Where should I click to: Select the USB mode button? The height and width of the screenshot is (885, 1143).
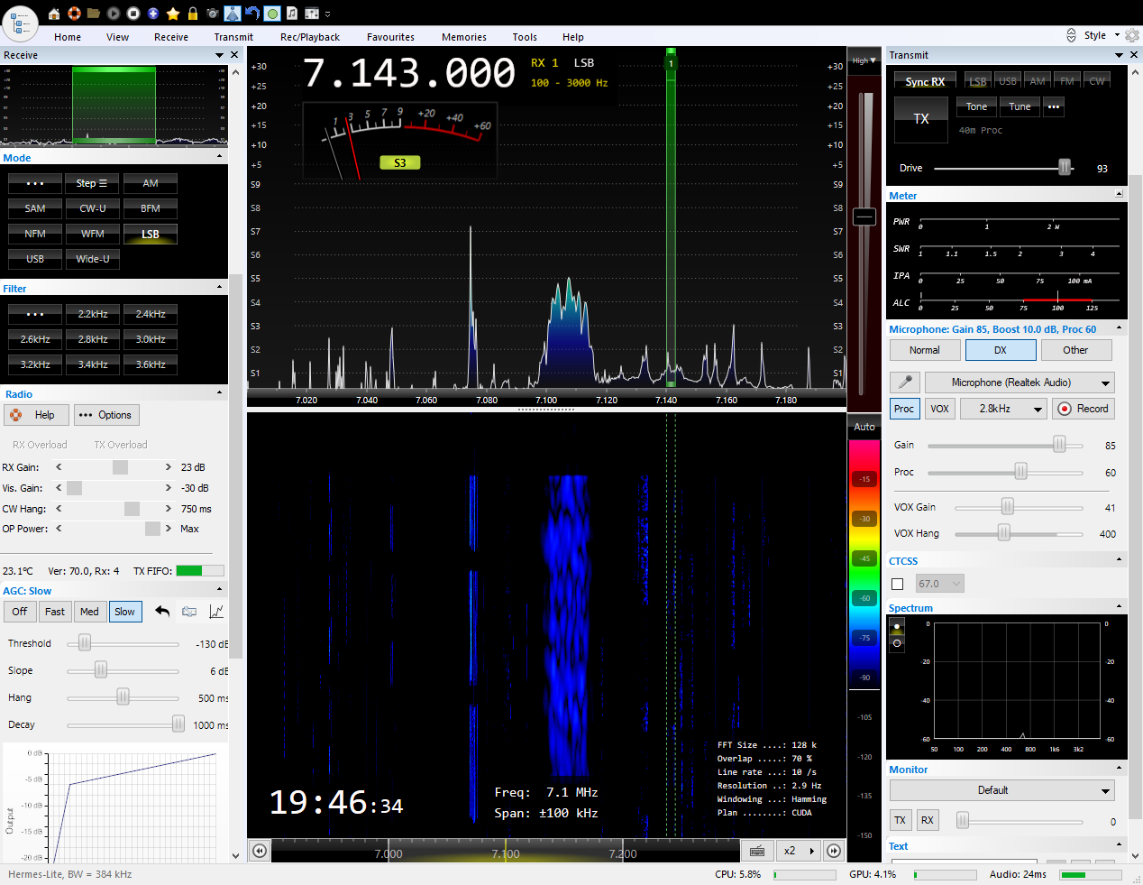click(35, 259)
